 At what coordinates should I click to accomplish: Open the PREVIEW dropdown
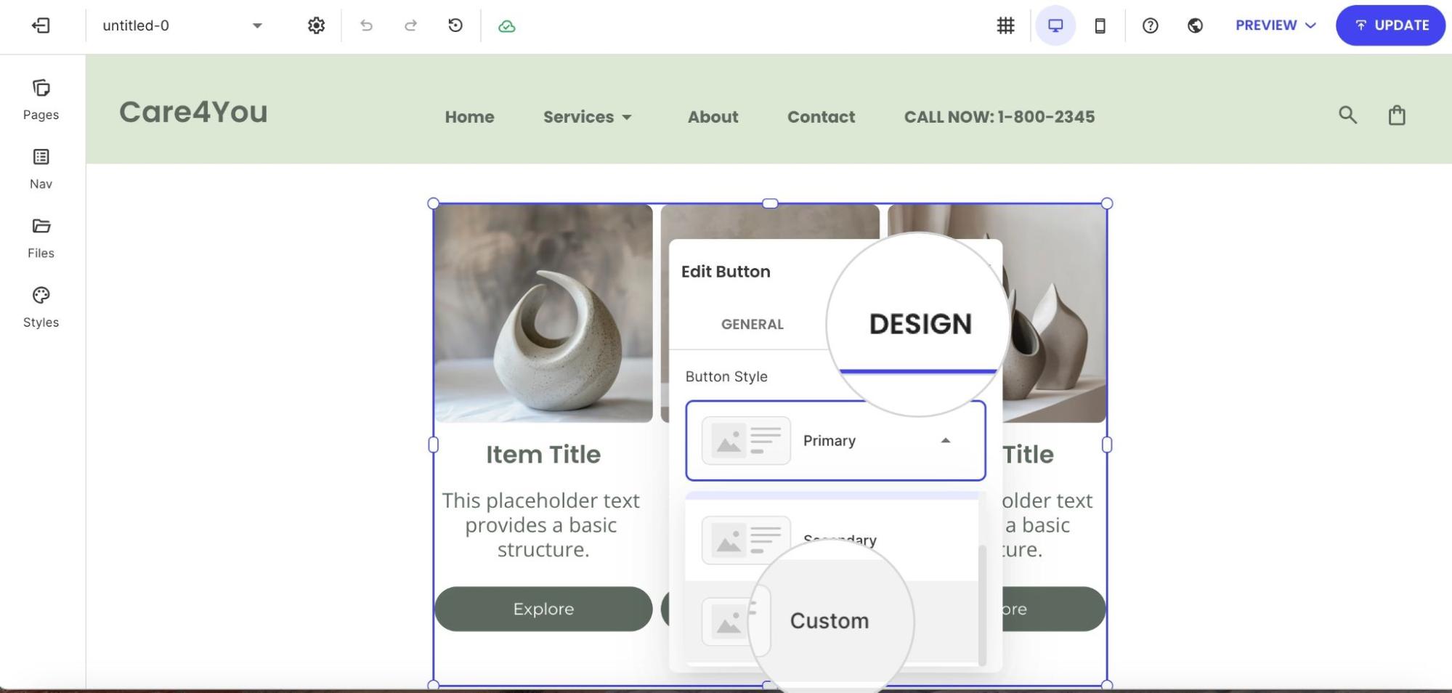pos(1275,25)
